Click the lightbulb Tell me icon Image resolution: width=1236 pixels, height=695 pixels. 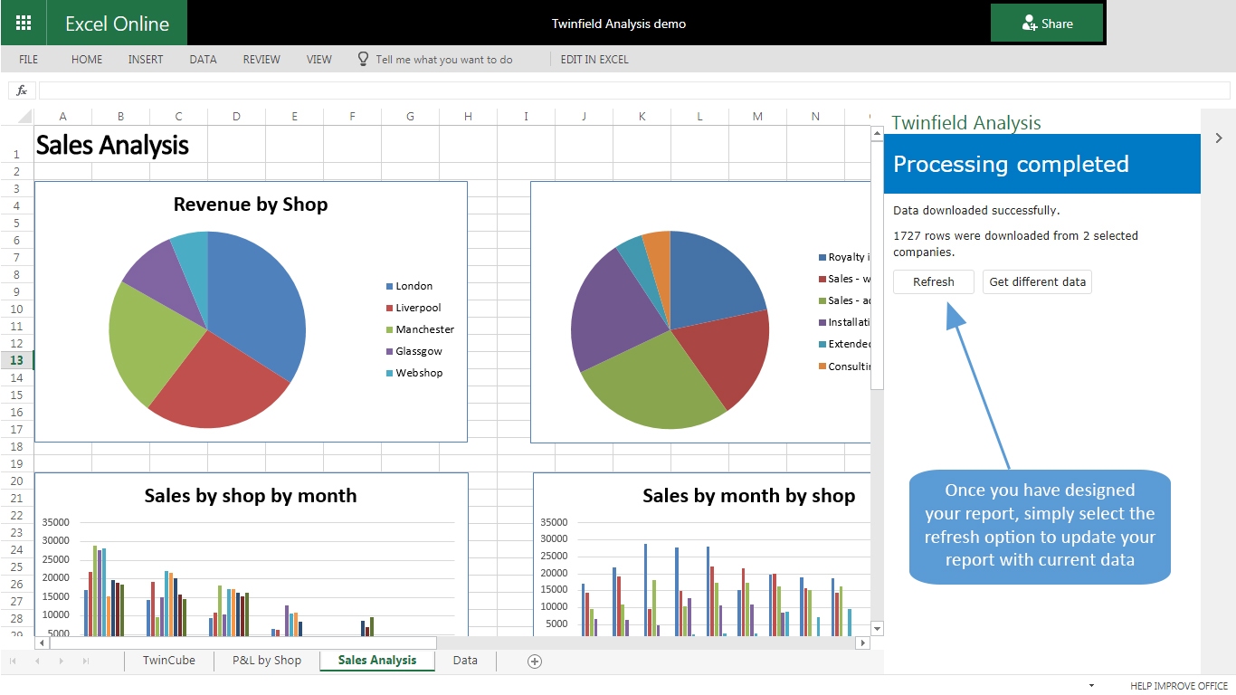tap(363, 59)
